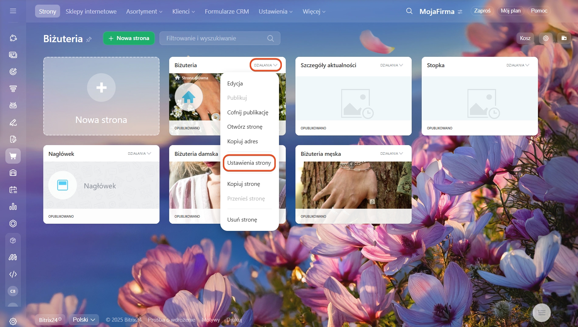The height and width of the screenshot is (327, 578).
Task: Click the Mój plan button
Action: [510, 11]
